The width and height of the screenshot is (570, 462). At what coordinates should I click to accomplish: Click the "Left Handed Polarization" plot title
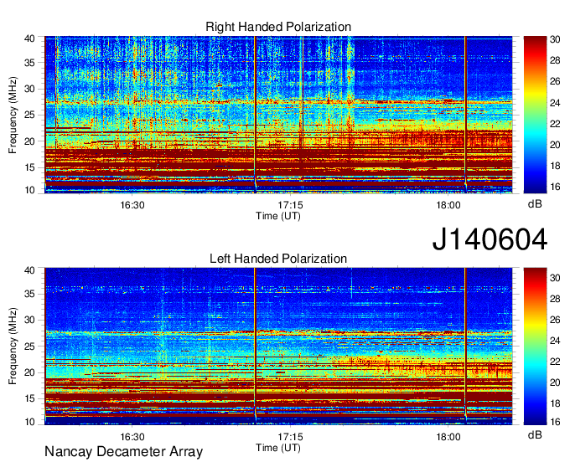pos(278,259)
